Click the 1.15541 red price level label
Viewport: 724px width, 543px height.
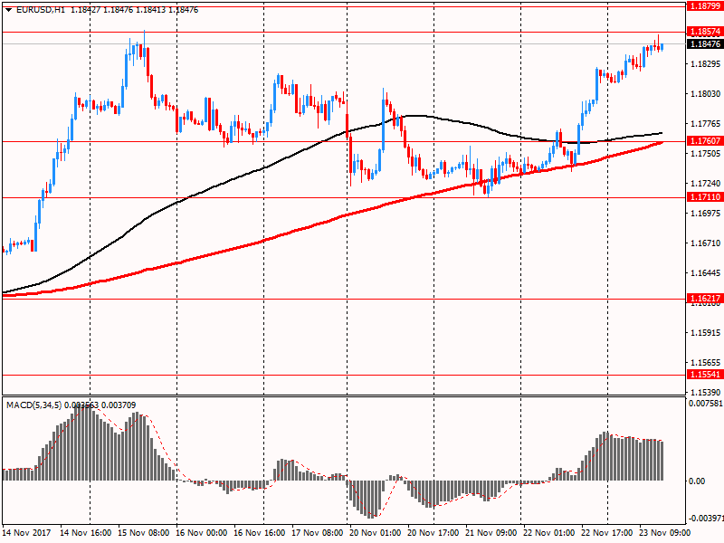pos(705,375)
